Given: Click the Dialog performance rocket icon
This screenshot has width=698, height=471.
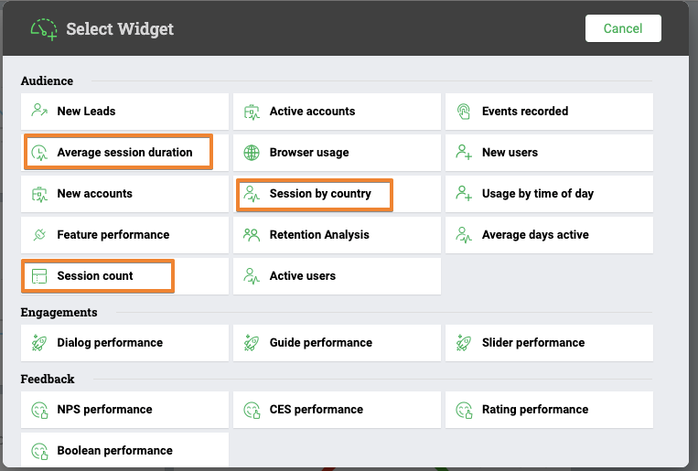Looking at the screenshot, I should coord(39,342).
